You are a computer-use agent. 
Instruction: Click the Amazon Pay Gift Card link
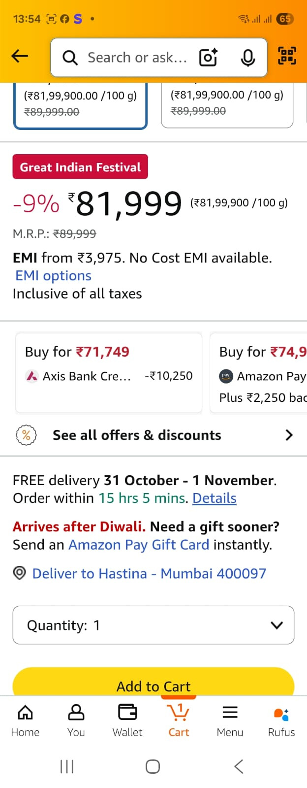(x=139, y=545)
